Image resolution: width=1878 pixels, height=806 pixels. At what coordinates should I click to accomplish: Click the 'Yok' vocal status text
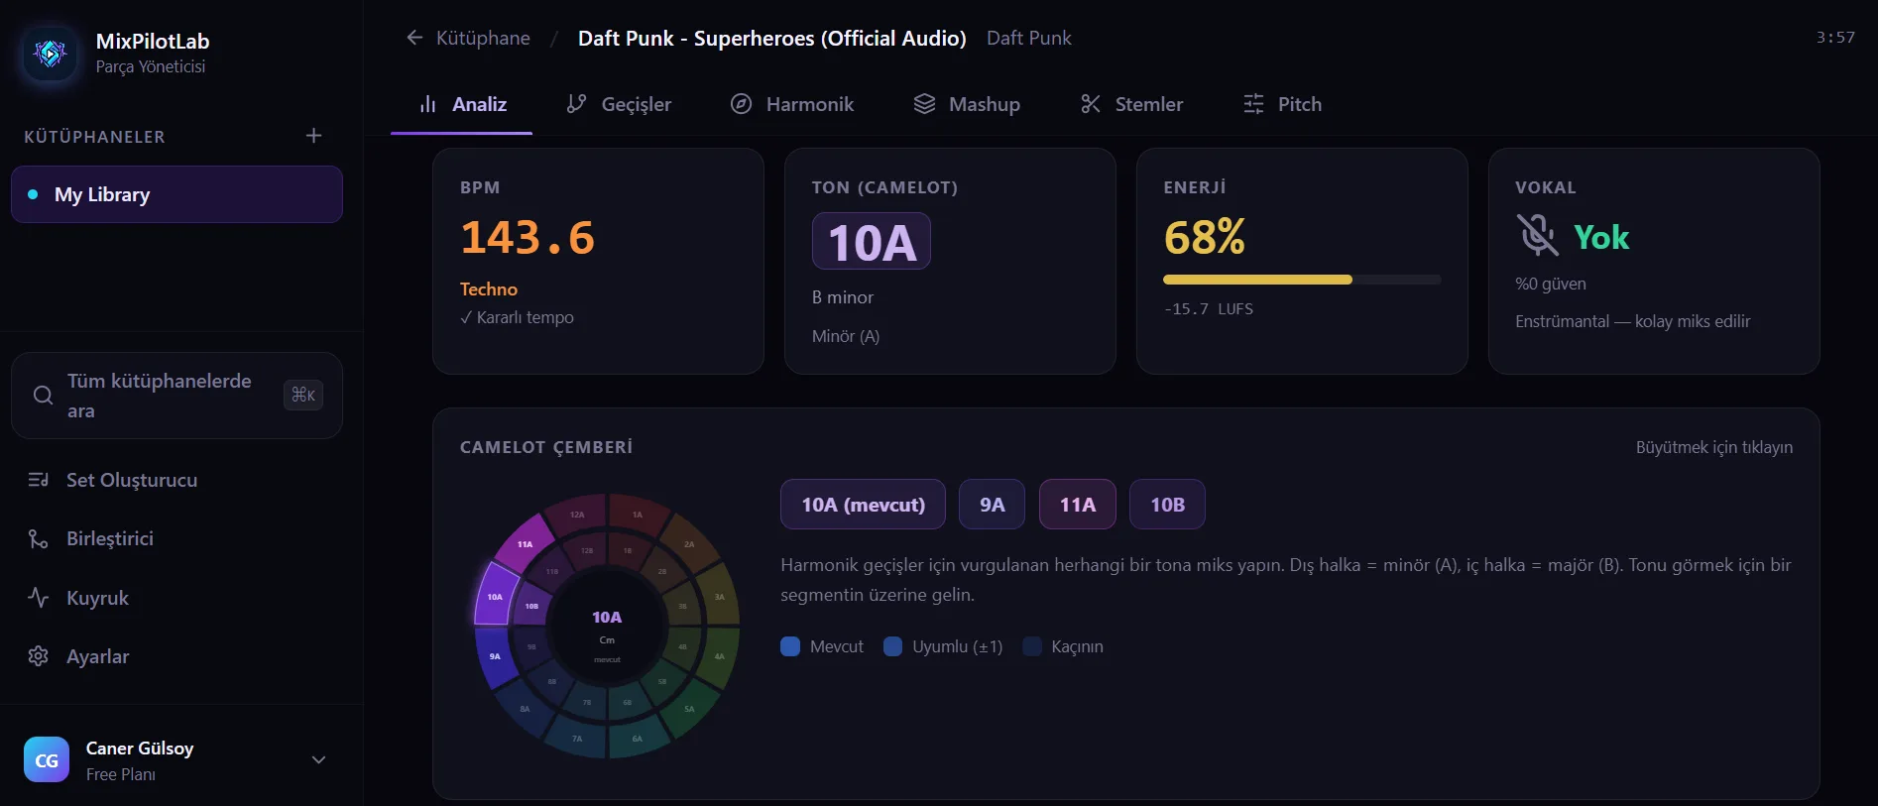(x=1601, y=237)
